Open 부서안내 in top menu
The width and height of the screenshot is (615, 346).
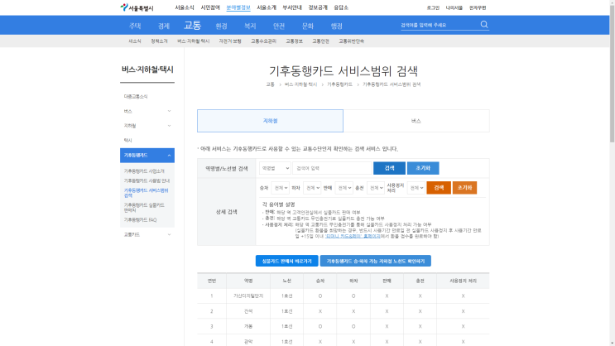292,7
